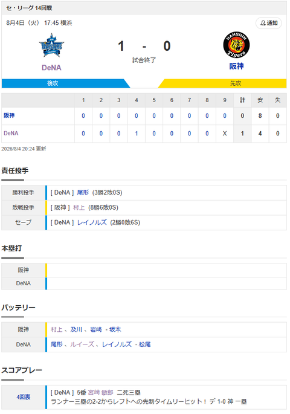290x414 pixels.
Task: Open the DeNA team name link under logo
Action: click(x=51, y=68)
